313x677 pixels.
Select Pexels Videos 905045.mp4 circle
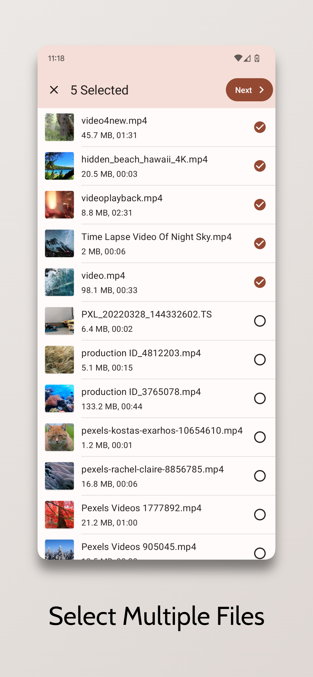point(260,553)
